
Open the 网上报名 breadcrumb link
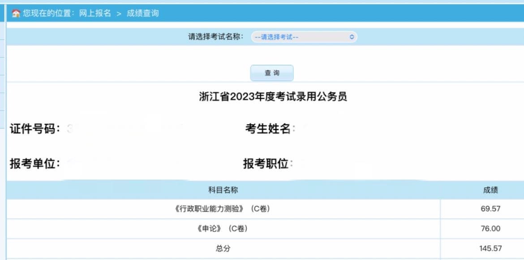[95, 13]
